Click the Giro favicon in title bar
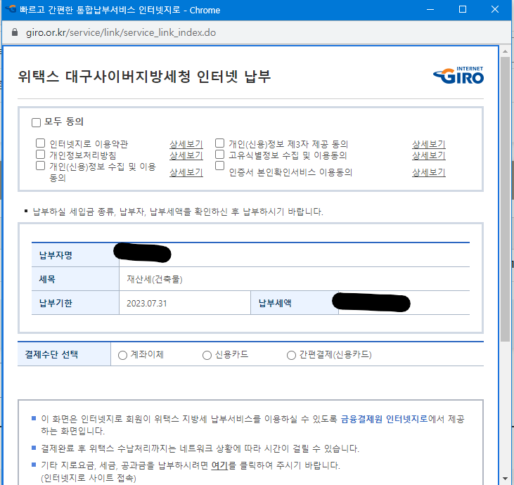 click(x=11, y=9)
